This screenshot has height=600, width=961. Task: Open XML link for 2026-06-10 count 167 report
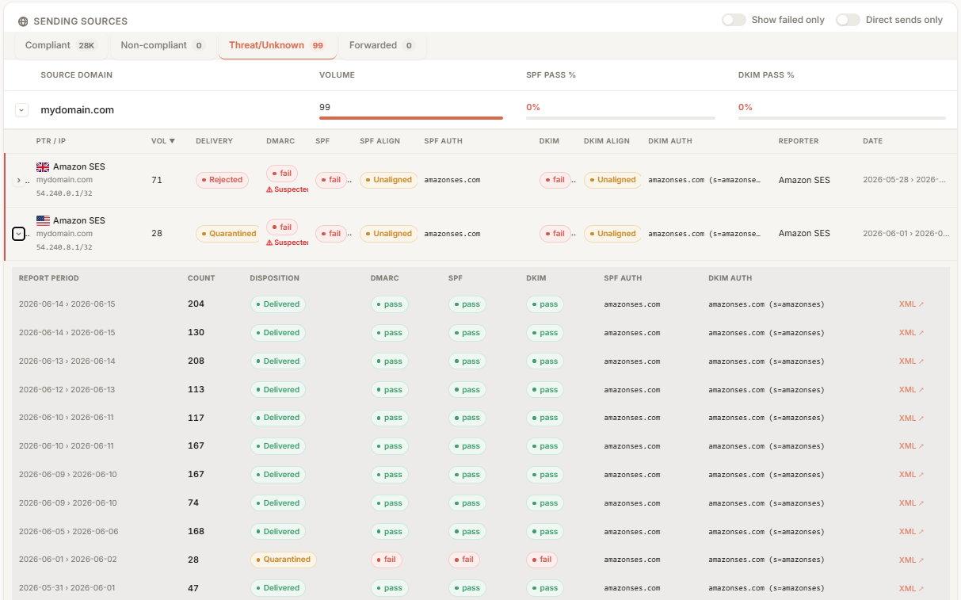point(911,446)
